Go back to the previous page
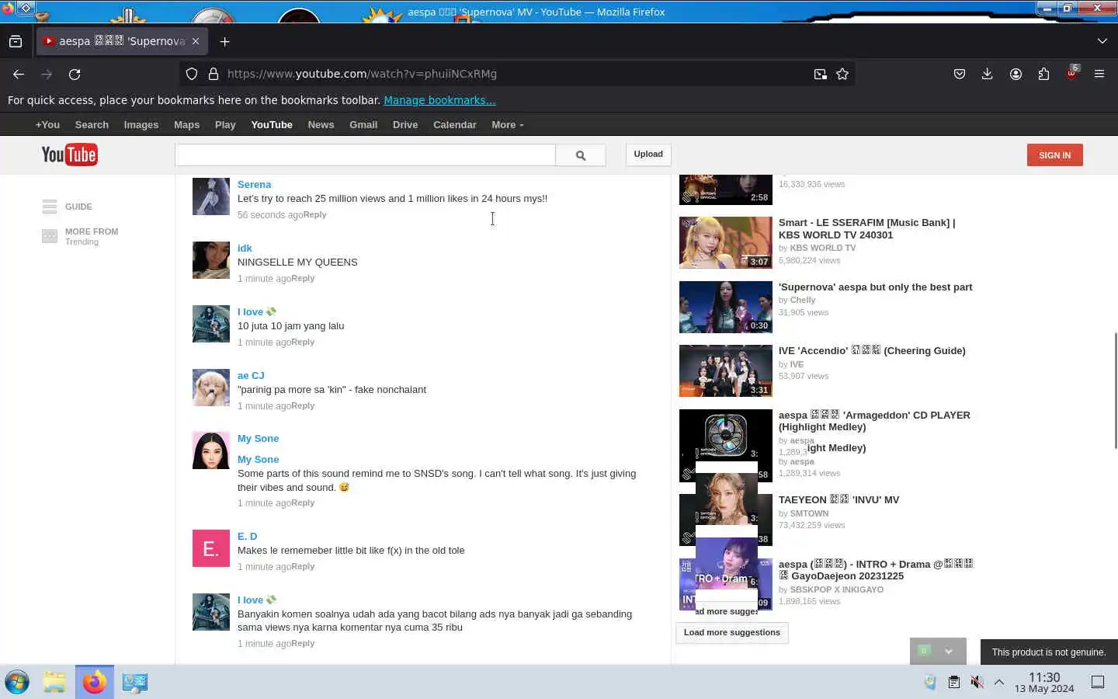This screenshot has width=1118, height=699. click(19, 74)
